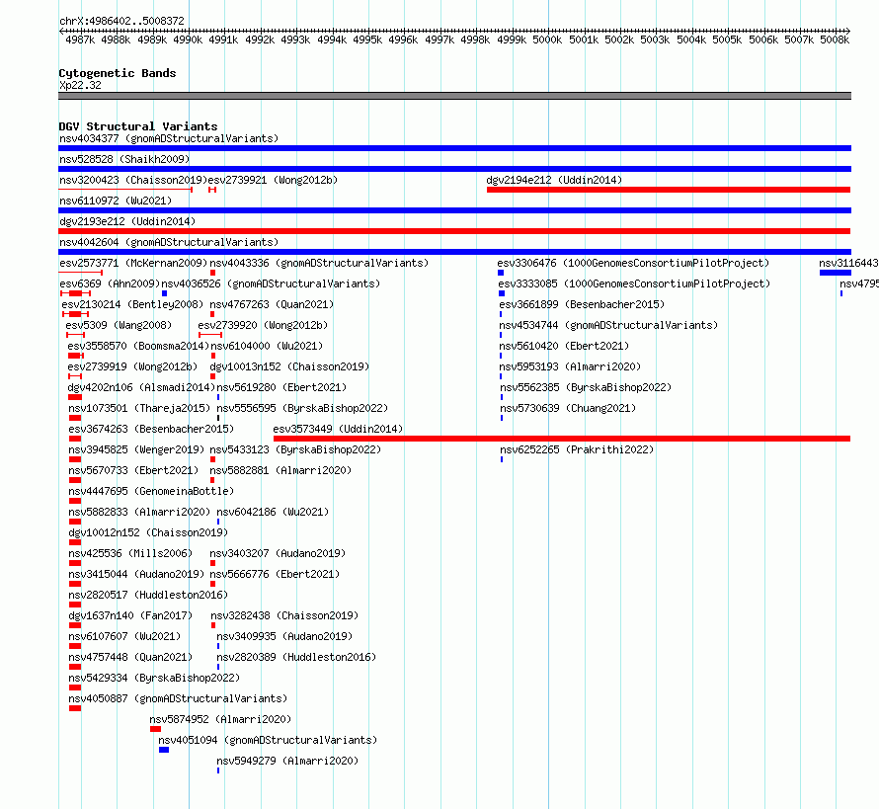Open the nsv6110972 (Wu2021) variant
The image size is (879, 809).
point(116,201)
